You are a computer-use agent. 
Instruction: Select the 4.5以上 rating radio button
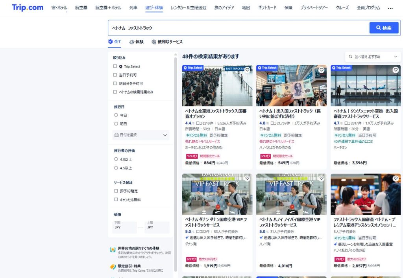click(x=116, y=168)
